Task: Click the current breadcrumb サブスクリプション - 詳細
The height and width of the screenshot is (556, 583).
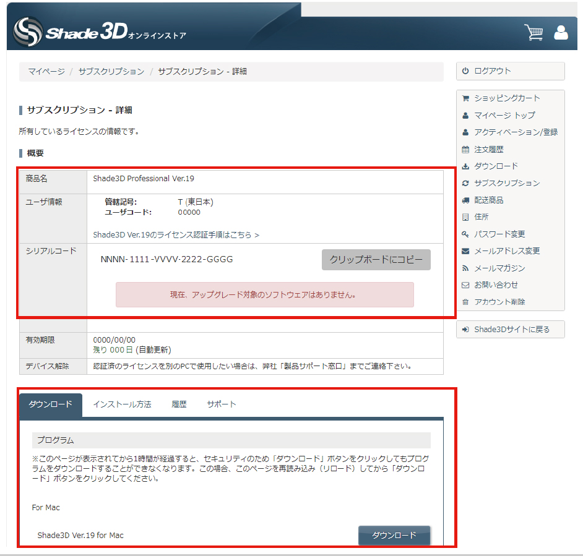Action: click(x=202, y=71)
